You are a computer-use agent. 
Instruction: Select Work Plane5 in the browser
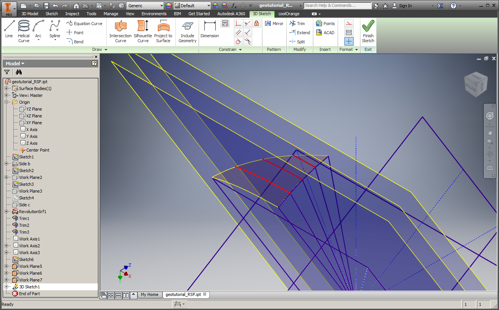coord(30,266)
